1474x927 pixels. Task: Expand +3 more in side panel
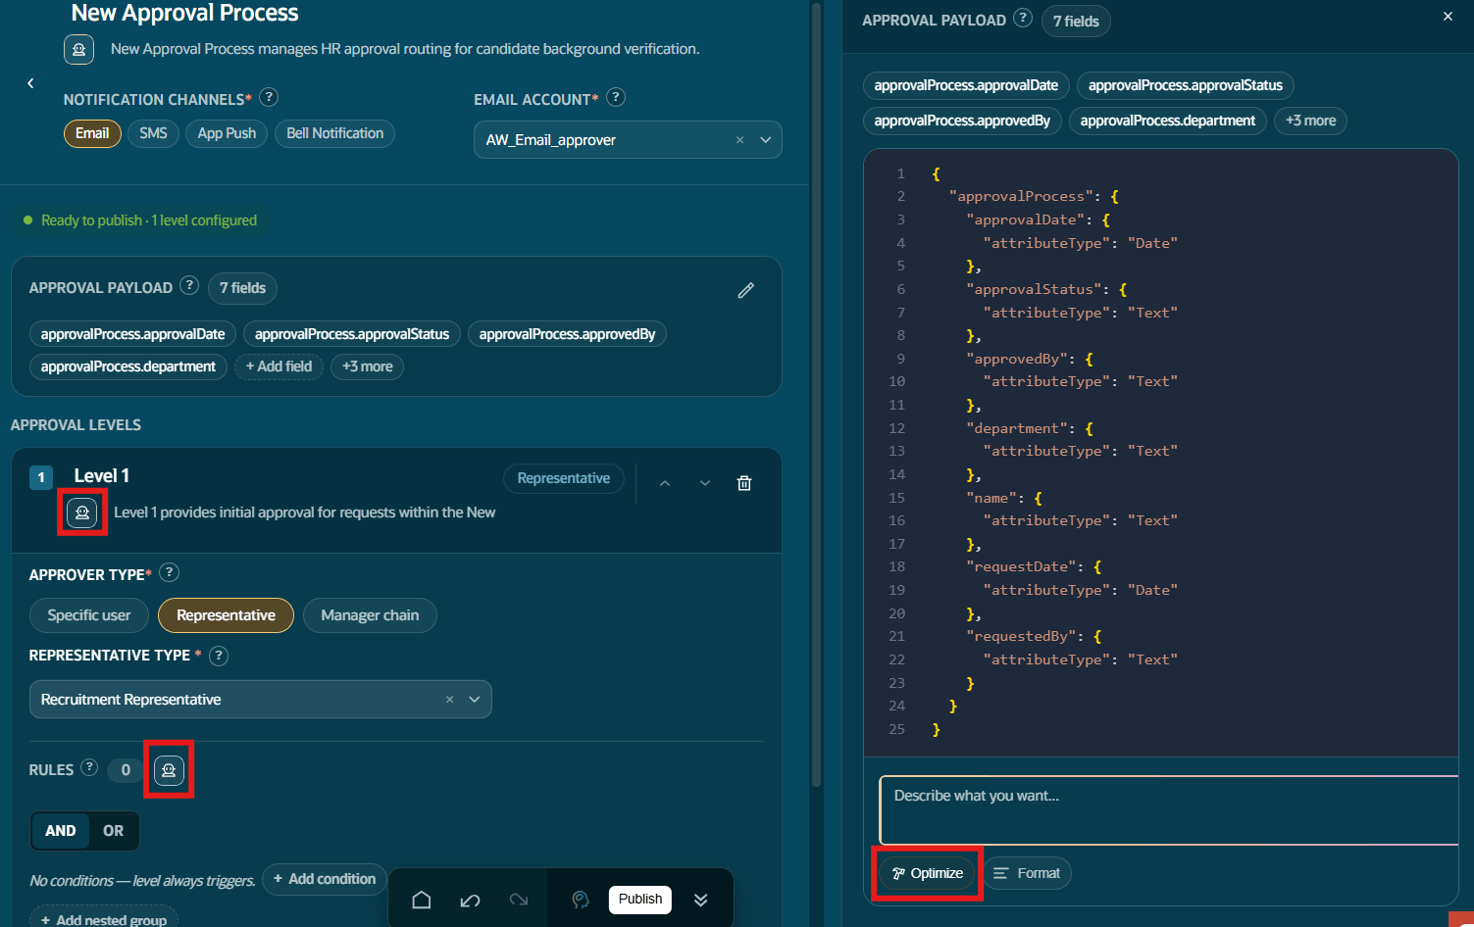click(x=1311, y=121)
